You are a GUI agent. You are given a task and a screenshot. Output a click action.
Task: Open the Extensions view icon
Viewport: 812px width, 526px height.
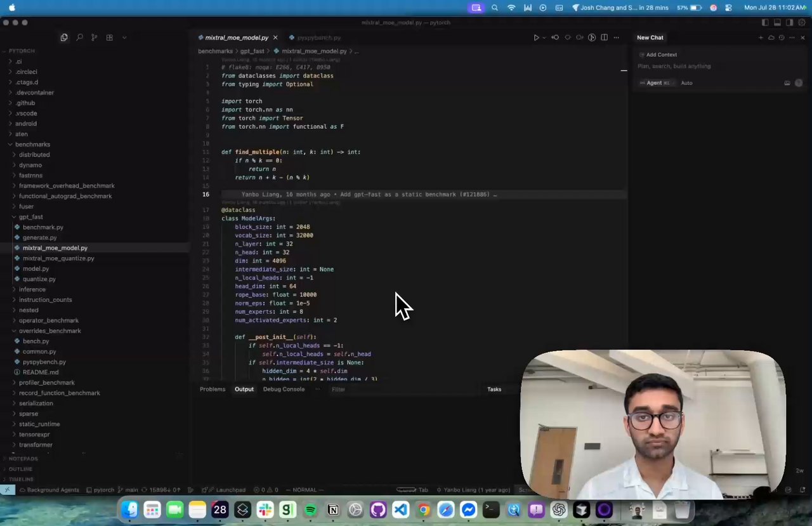[110, 37]
